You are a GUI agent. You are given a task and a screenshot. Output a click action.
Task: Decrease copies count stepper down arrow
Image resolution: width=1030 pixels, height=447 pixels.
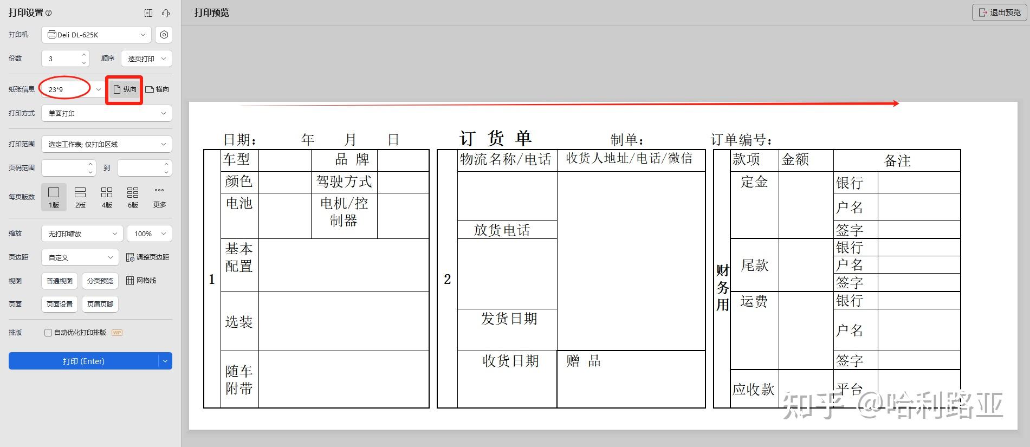[x=84, y=62]
